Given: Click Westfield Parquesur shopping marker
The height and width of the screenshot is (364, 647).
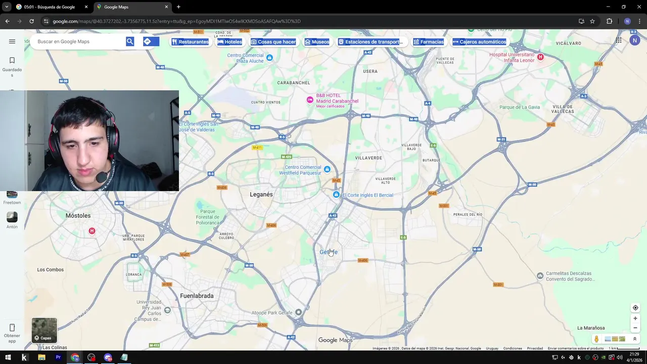Looking at the screenshot, I should pos(327,169).
